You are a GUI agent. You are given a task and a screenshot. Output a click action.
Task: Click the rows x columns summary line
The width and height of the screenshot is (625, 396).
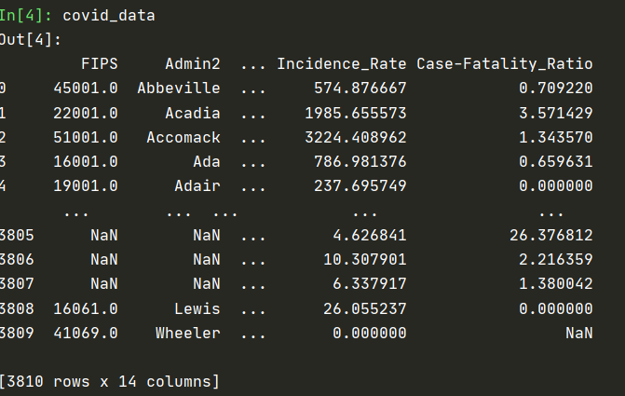[x=110, y=380]
